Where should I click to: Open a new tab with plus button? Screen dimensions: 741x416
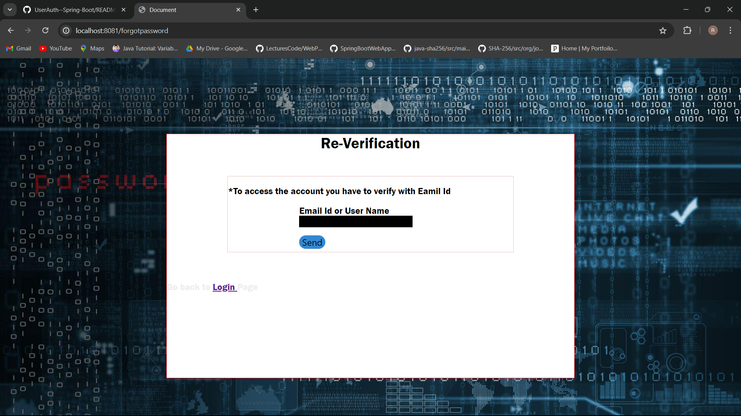point(256,10)
